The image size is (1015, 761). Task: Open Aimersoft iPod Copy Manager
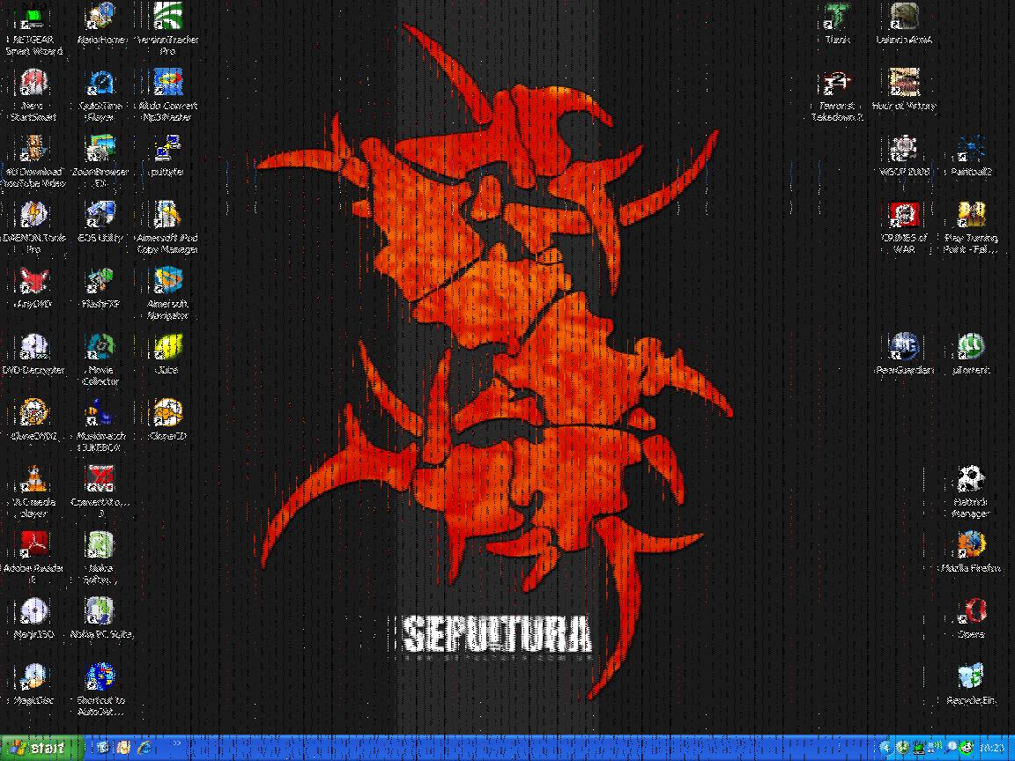click(x=167, y=228)
